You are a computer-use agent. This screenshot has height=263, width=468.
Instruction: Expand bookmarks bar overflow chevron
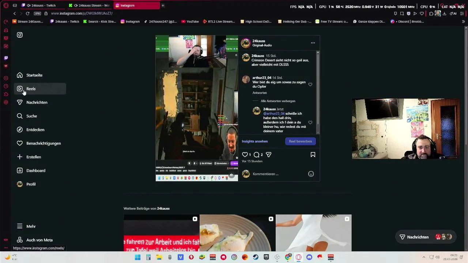pos(463,22)
